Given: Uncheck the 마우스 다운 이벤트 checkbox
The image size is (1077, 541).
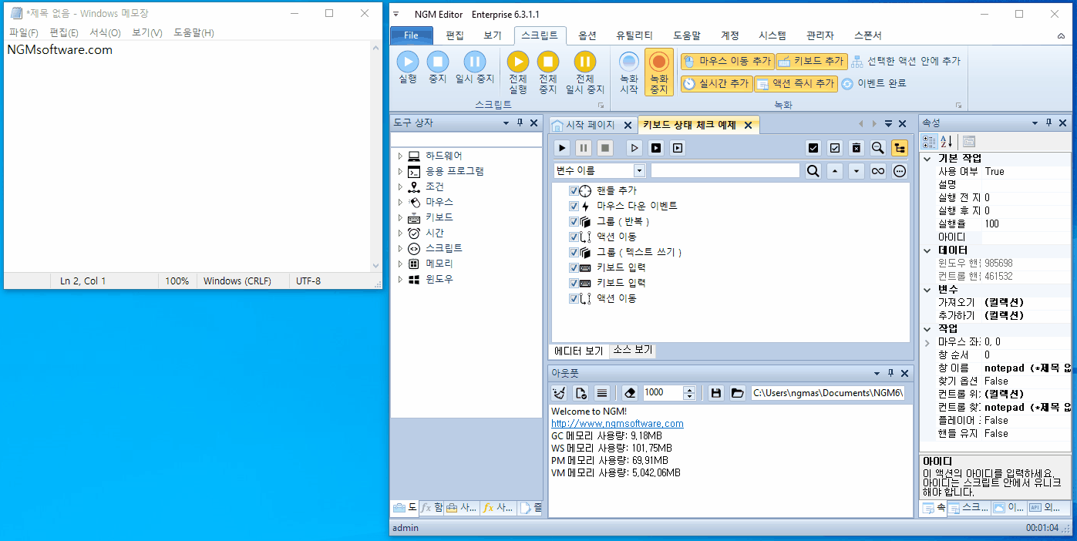Looking at the screenshot, I should click(x=574, y=206).
